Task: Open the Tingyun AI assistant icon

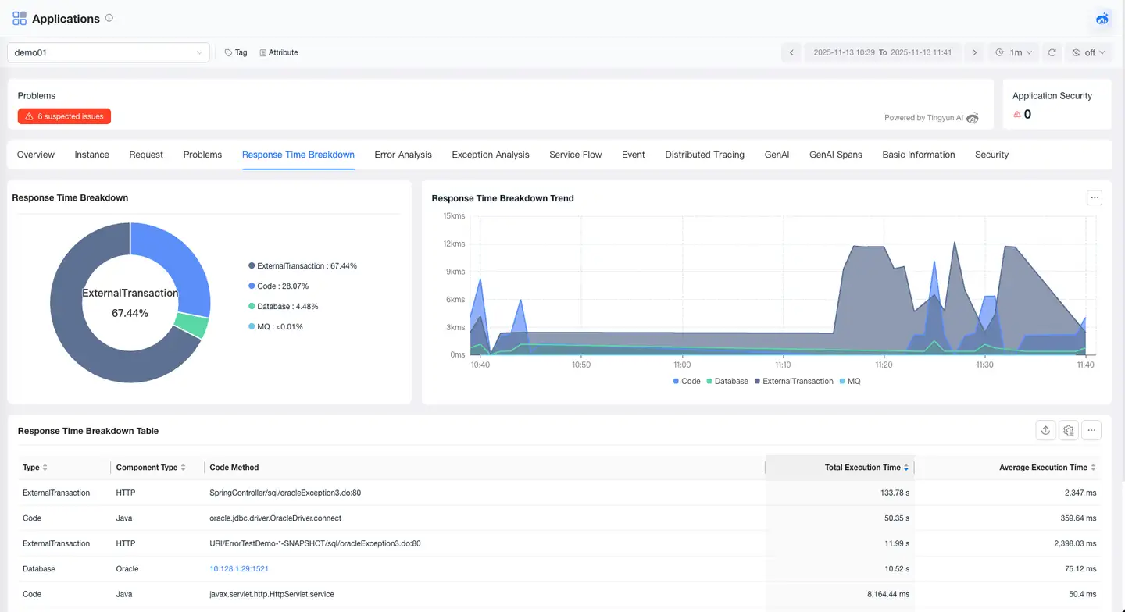Action: [1102, 19]
